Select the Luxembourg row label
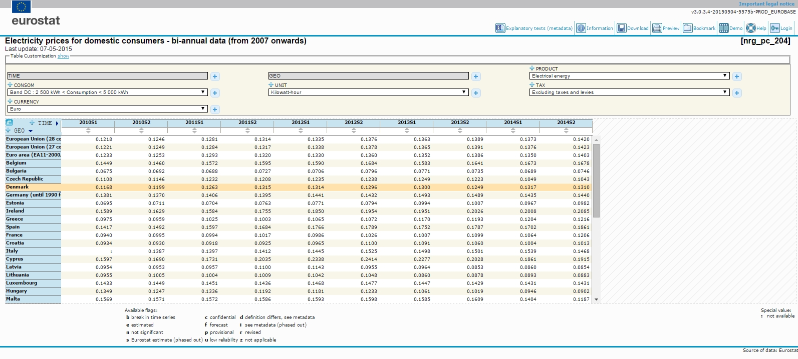 [x=33, y=283]
